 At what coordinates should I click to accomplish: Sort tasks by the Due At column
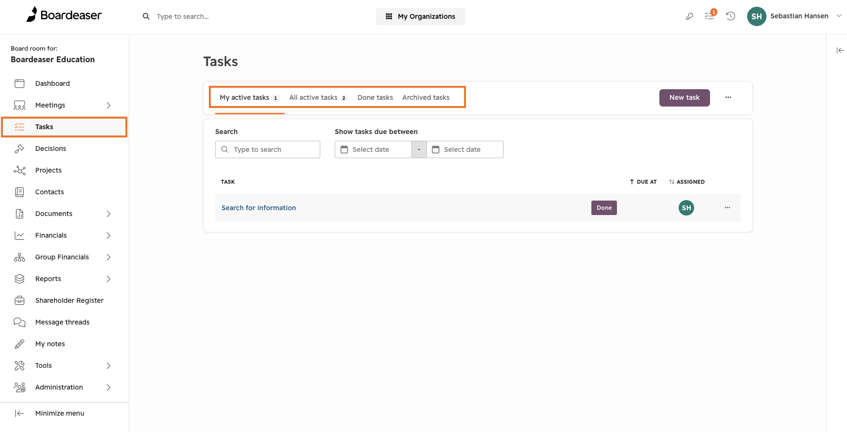[643, 182]
